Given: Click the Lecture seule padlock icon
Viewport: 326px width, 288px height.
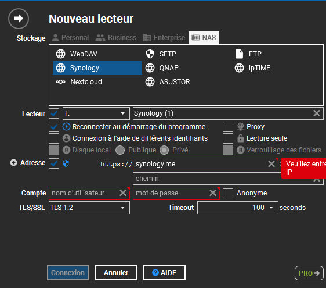Looking at the screenshot, I should pyautogui.click(x=240, y=138).
